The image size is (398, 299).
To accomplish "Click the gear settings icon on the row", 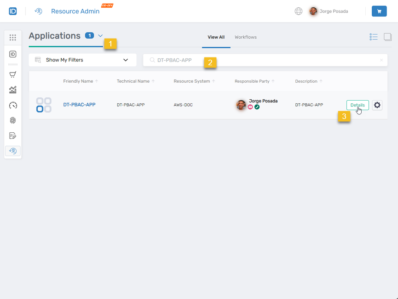I will [x=377, y=105].
